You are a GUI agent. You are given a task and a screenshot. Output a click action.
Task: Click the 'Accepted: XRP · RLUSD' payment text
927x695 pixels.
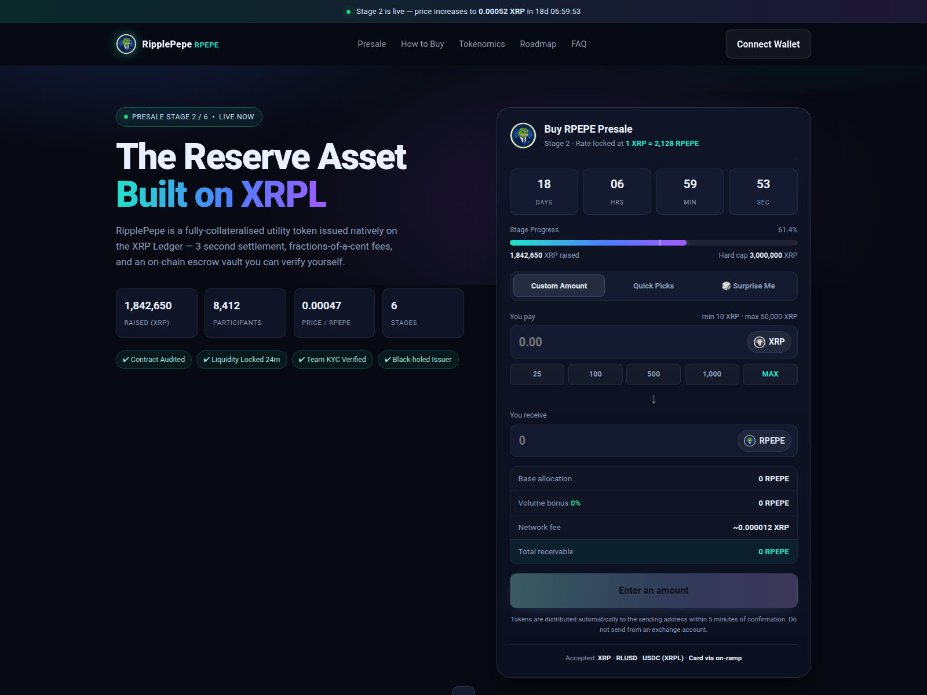pos(654,658)
